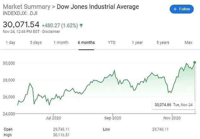The width and height of the screenshot is (200, 139).
Task: Select the 1 month tab
Action: point(61,42)
